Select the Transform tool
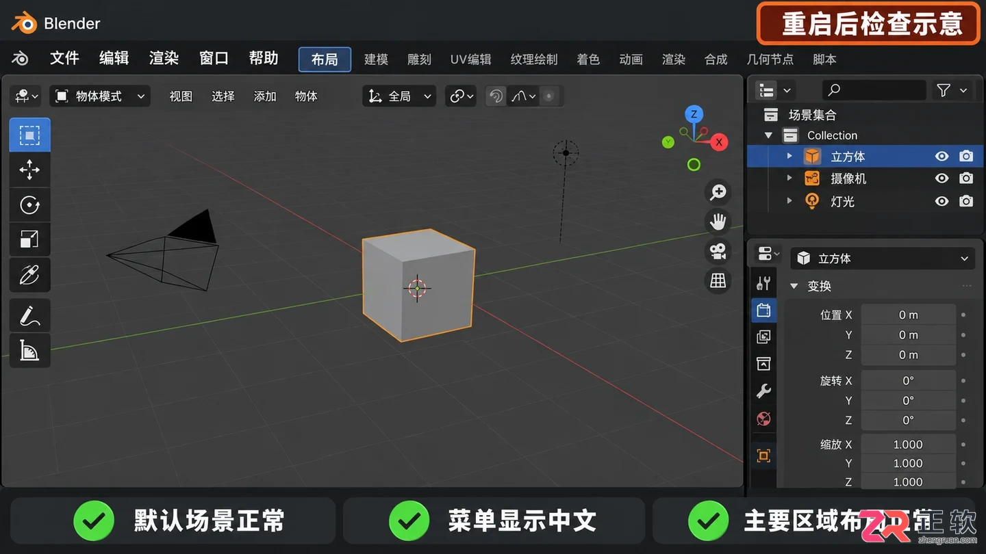 [x=29, y=274]
